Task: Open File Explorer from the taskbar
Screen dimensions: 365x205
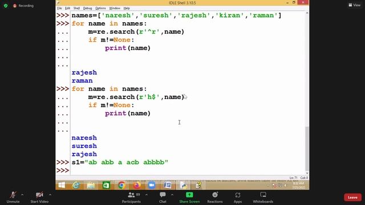Action: pos(91,185)
